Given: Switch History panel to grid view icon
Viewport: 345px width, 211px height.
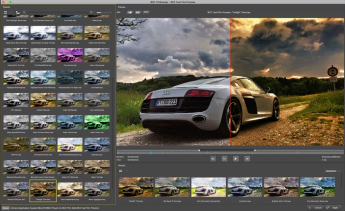Looking at the screenshot, I should 120,171.
